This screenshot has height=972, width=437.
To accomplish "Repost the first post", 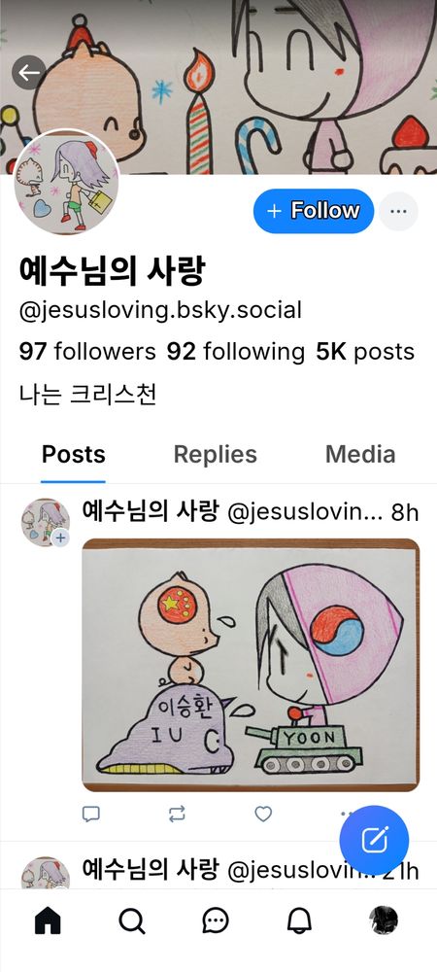I will (177, 814).
